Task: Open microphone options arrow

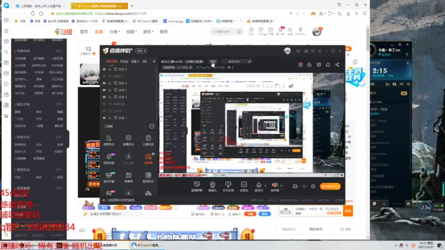Action: pyautogui.click(x=265, y=186)
